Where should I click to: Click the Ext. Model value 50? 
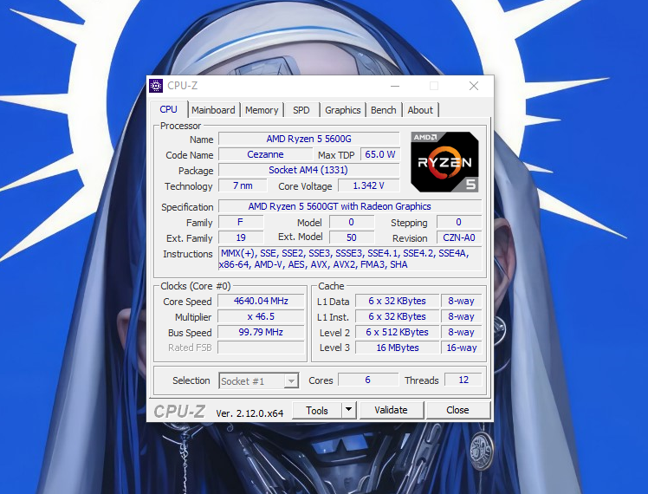click(352, 237)
